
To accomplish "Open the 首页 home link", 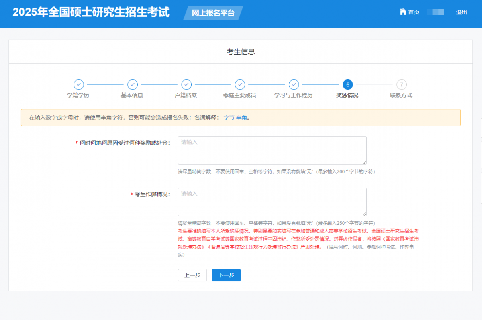I will pos(413,12).
